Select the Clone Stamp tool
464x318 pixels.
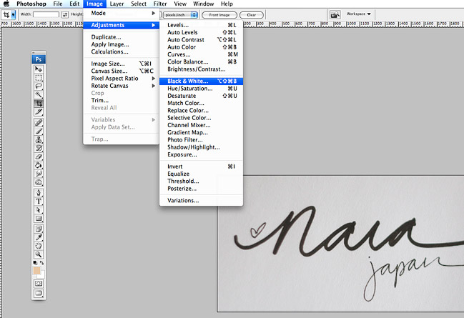[39, 139]
